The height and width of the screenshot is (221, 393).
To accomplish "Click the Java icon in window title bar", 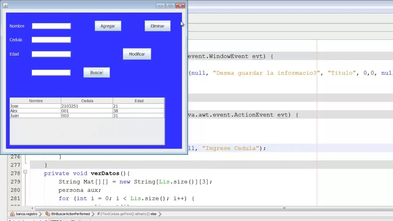I will point(5,6).
